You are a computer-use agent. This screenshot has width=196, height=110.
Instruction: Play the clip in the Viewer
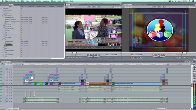click(93, 56)
